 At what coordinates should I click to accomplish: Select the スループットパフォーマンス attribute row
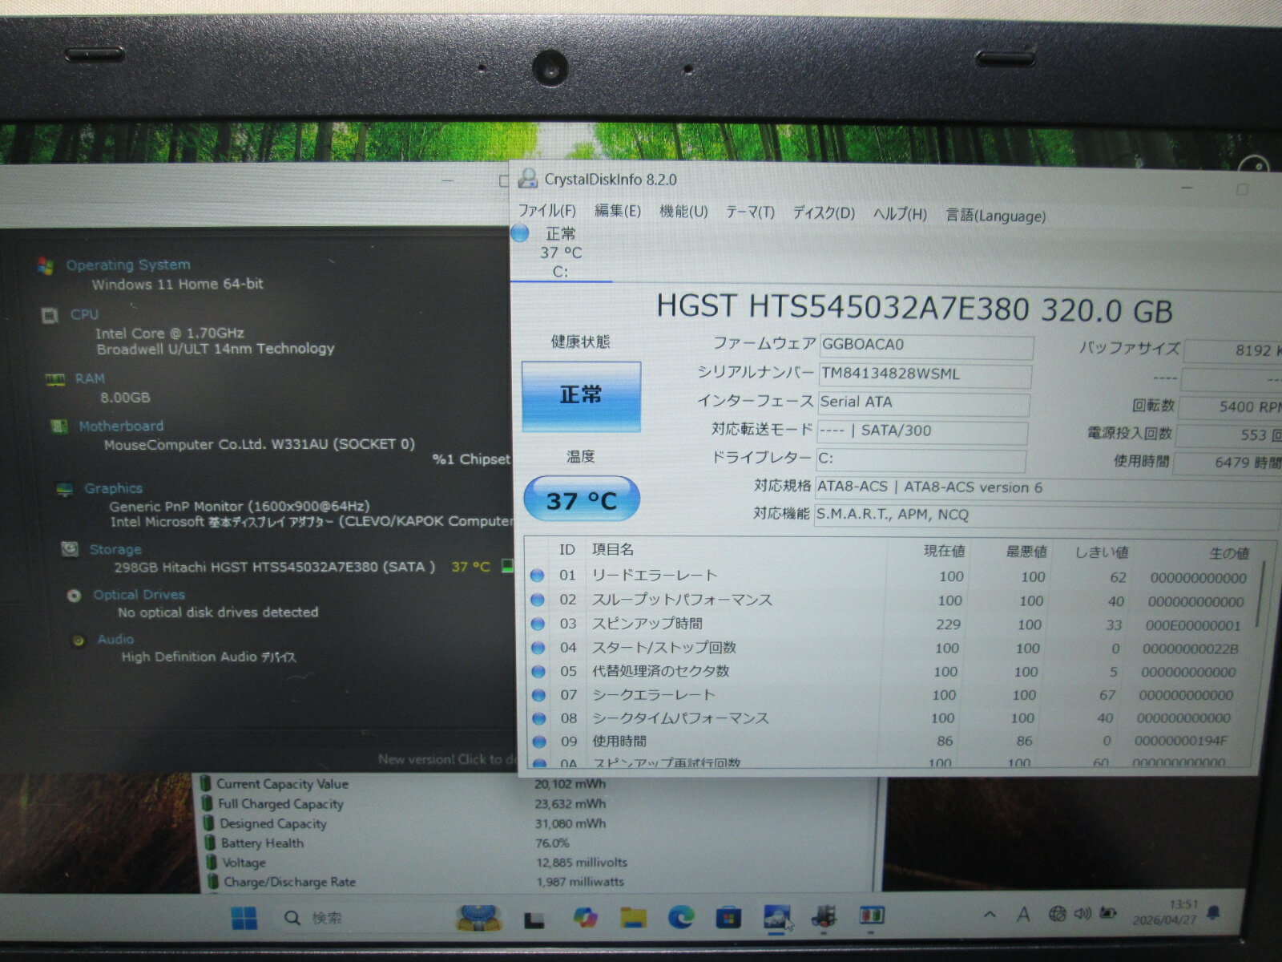pos(889,600)
